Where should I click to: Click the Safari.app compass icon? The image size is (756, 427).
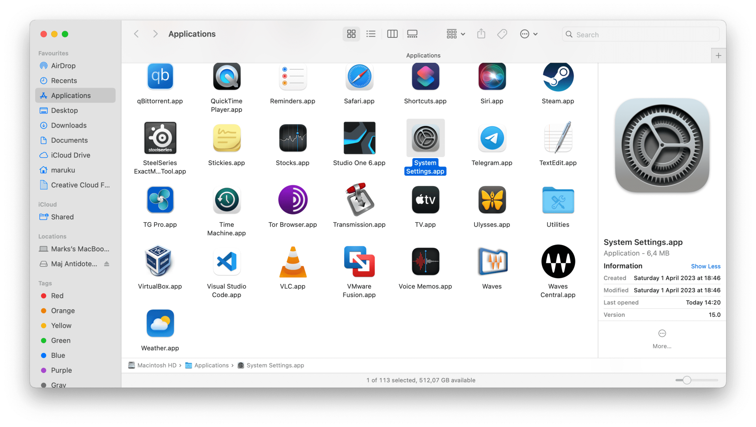(359, 76)
